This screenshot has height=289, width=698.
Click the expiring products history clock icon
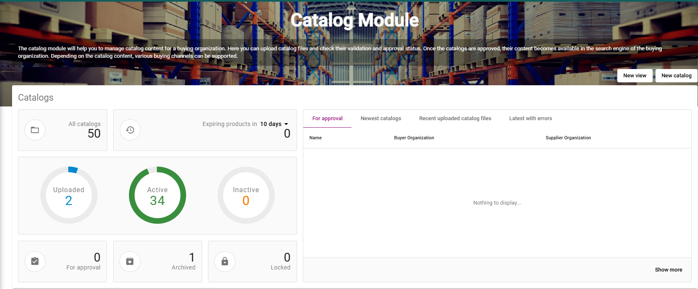130,130
